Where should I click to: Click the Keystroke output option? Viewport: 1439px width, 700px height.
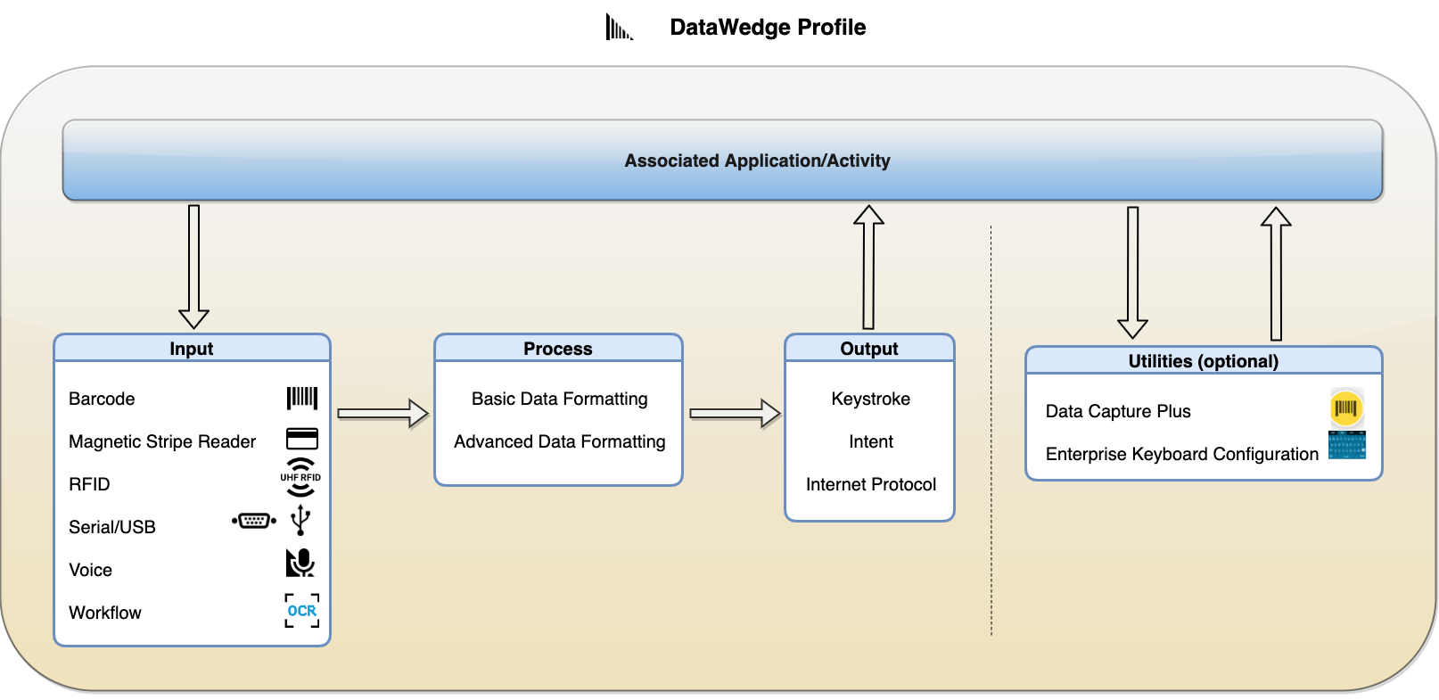[x=871, y=399]
